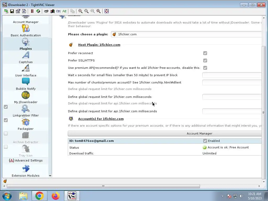This screenshot has width=268, height=201.
Task: Click the sidebar scroll-down arrow
Action: click(50, 176)
